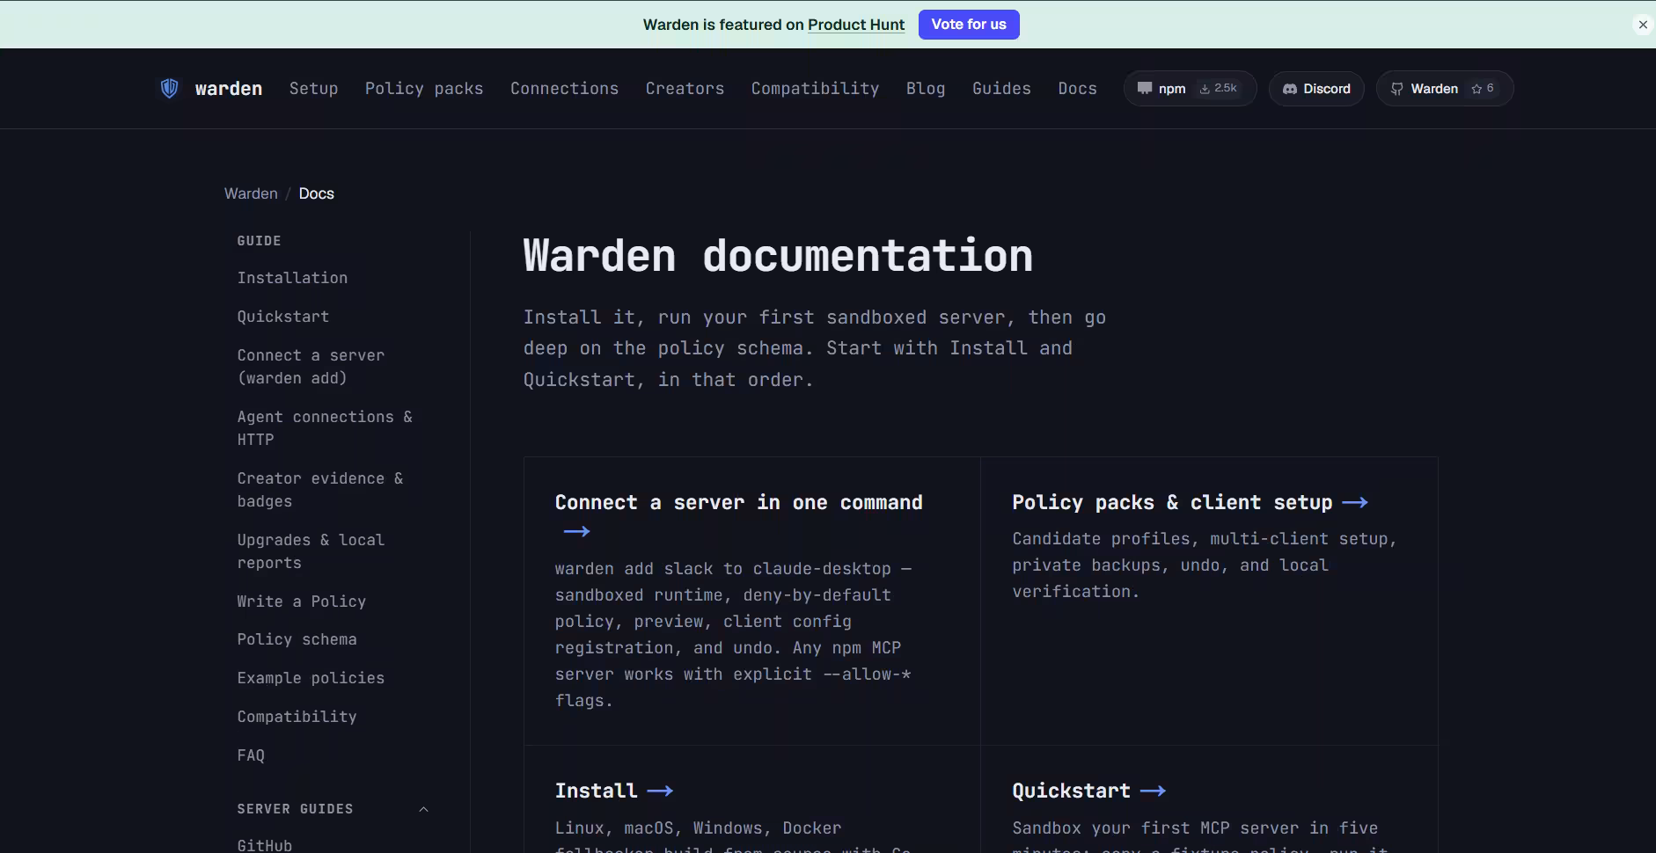Open Upgrades & local reports page
This screenshot has width=1656, height=853.
coord(311,551)
